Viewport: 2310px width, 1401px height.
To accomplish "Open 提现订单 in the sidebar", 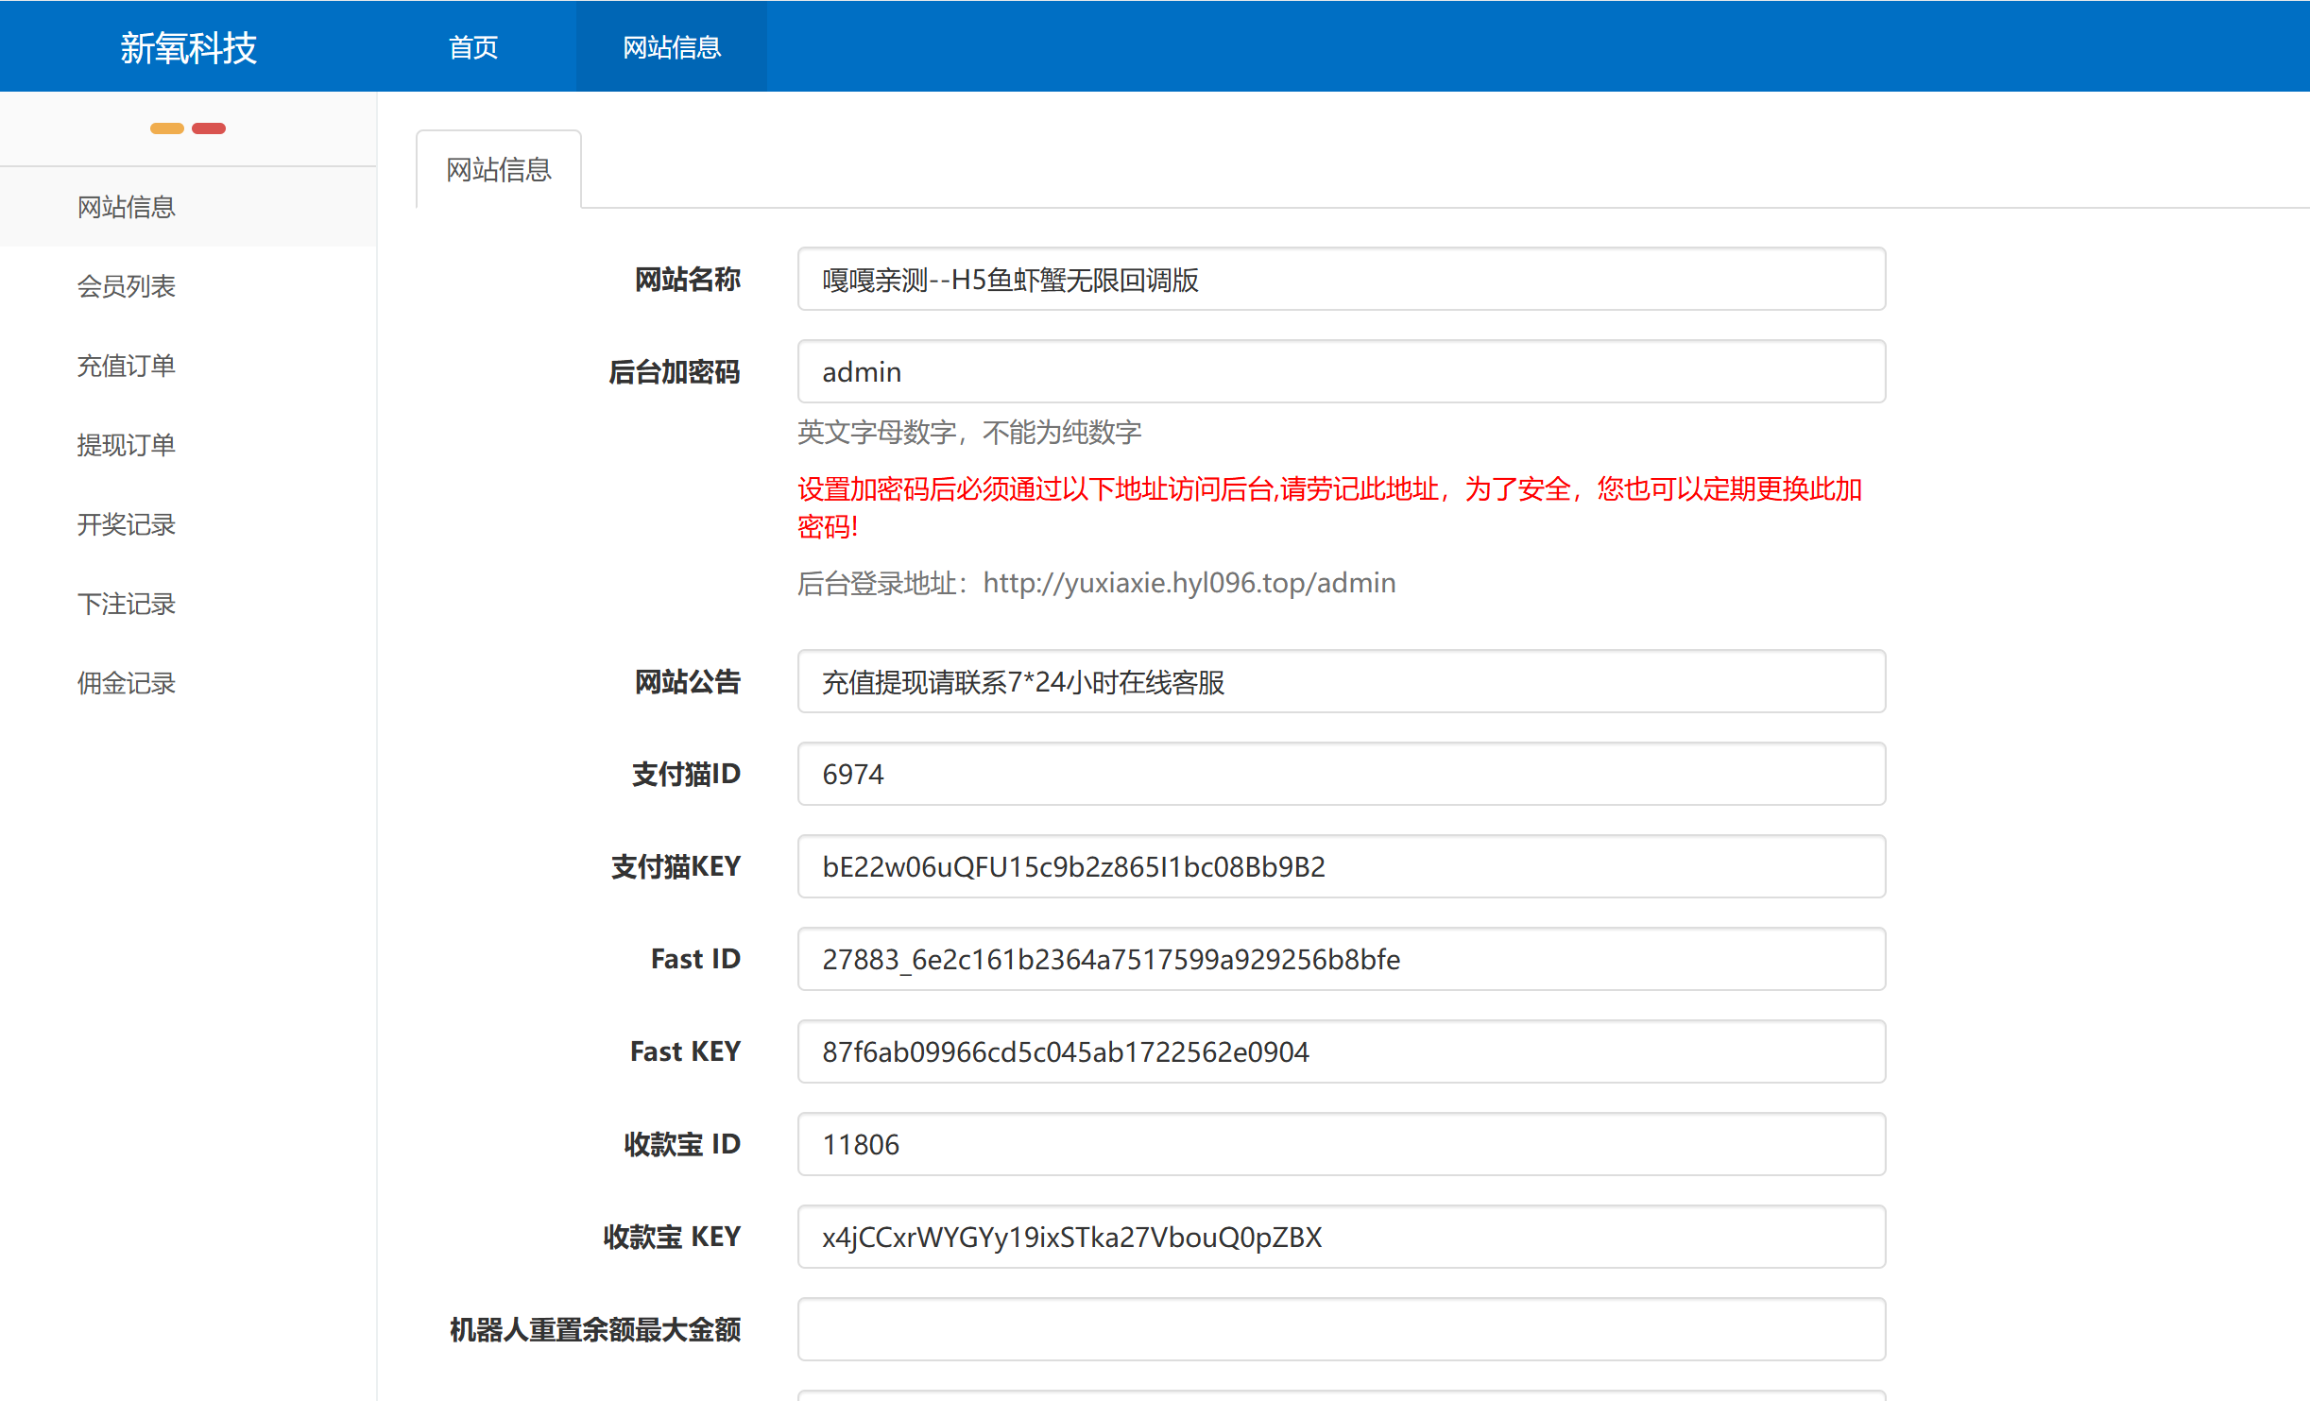I will [x=127, y=445].
